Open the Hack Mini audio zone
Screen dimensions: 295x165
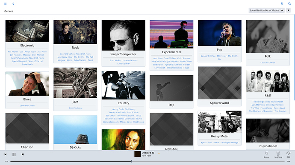(x=278, y=154)
